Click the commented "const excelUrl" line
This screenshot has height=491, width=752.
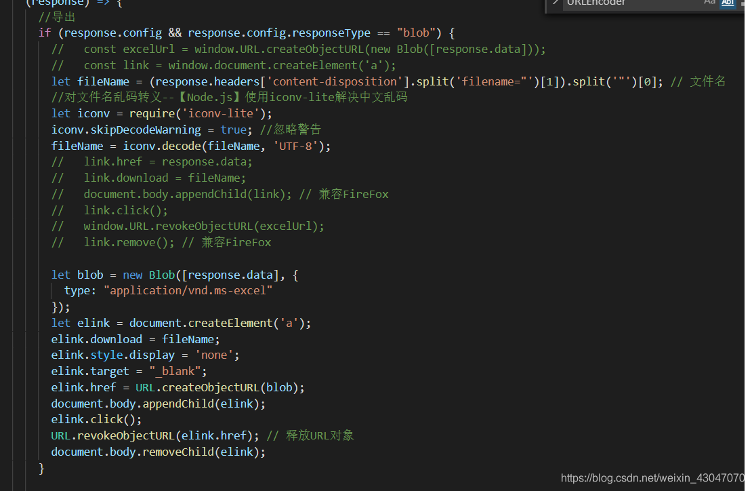pyautogui.click(x=299, y=49)
